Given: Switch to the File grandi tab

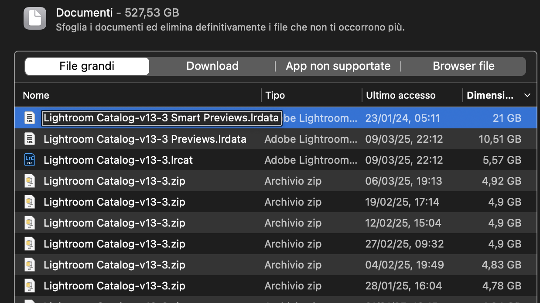Looking at the screenshot, I should click(x=87, y=66).
